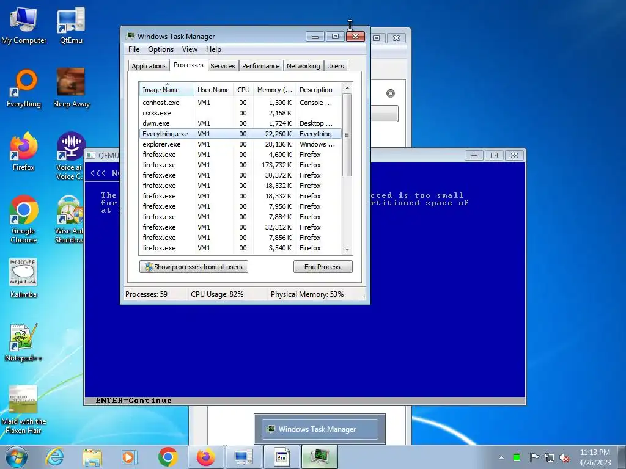Open clock showing 11:13 PM
This screenshot has width=626, height=469.
[595, 453]
